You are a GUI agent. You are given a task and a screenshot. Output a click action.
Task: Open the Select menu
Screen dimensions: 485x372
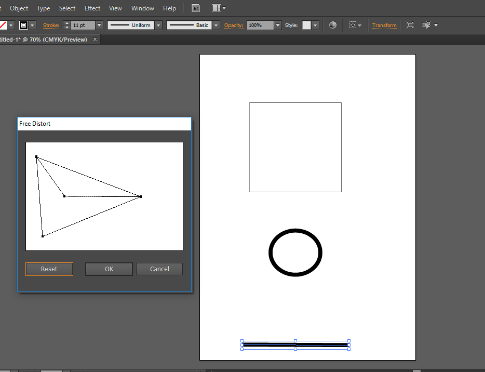pos(67,8)
